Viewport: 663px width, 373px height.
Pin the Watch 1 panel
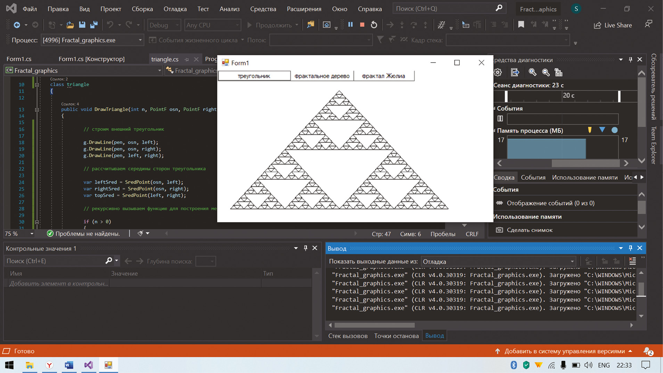305,248
